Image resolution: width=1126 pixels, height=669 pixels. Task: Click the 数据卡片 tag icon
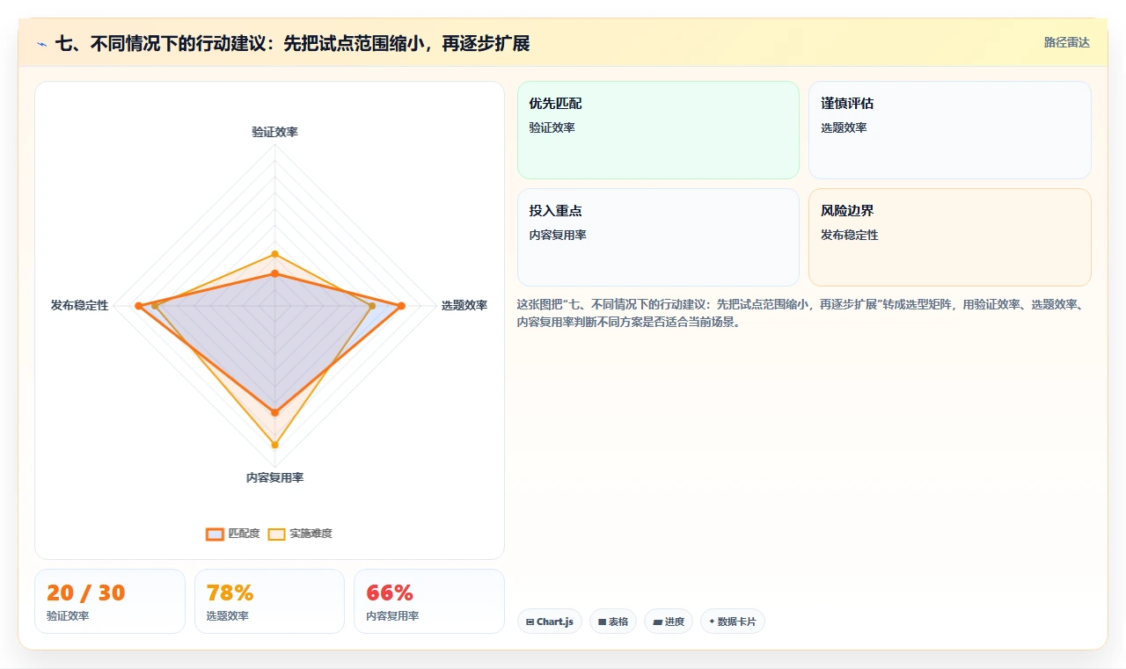coord(712,622)
